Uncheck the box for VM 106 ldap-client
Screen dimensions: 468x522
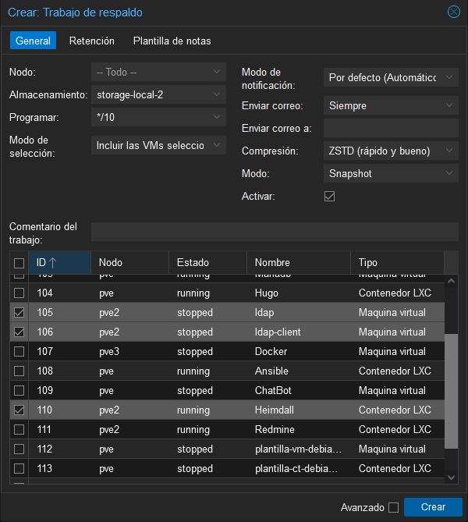point(19,332)
